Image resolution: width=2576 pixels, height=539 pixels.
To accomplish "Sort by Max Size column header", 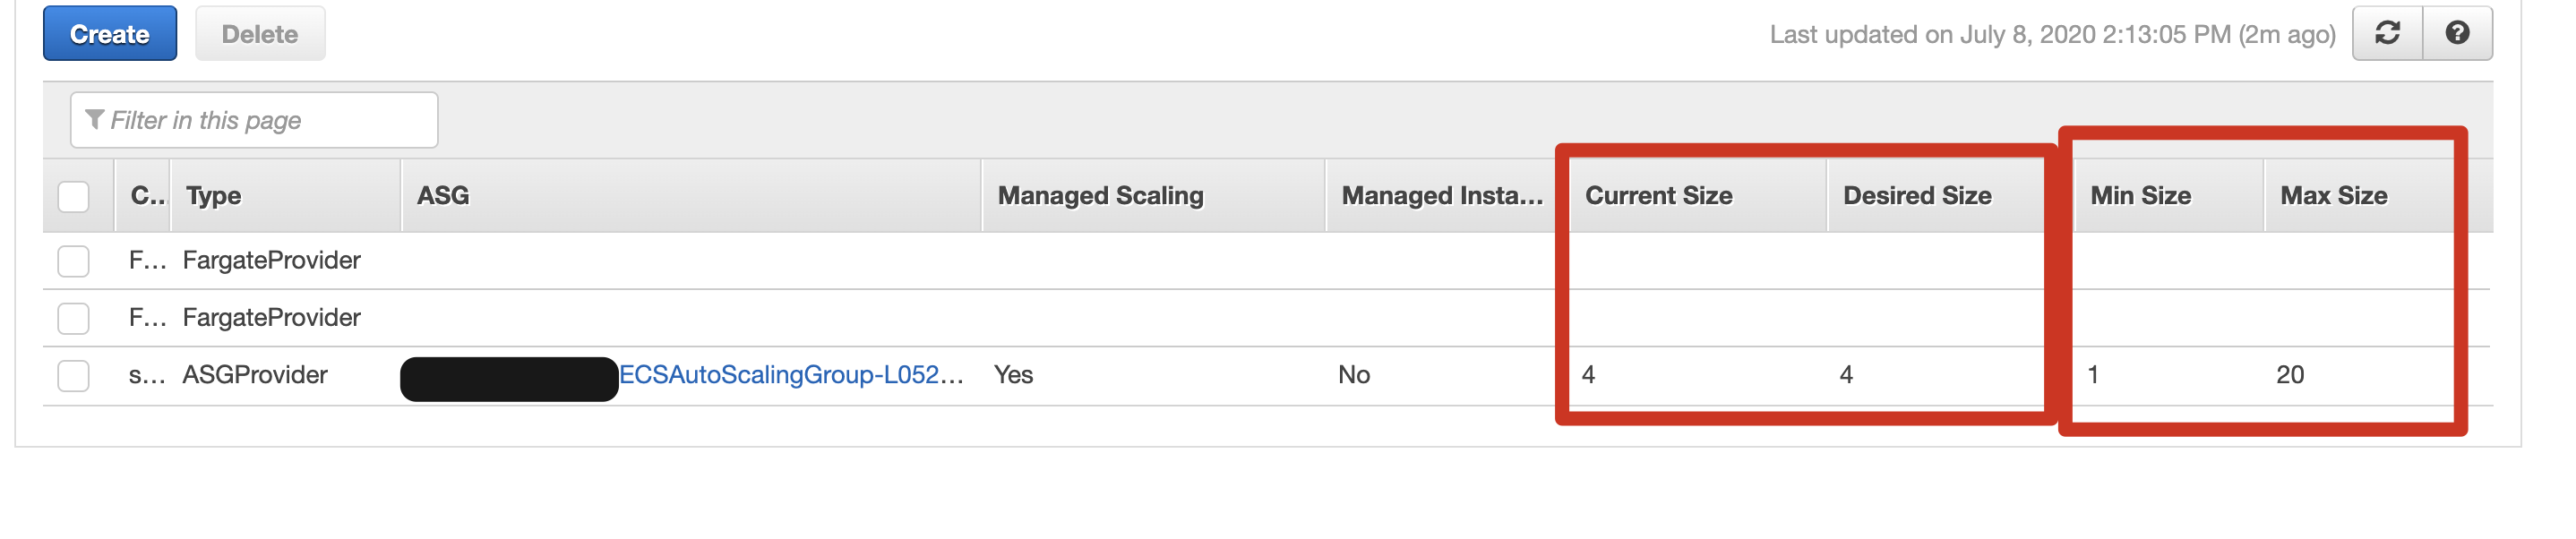I will [2333, 196].
